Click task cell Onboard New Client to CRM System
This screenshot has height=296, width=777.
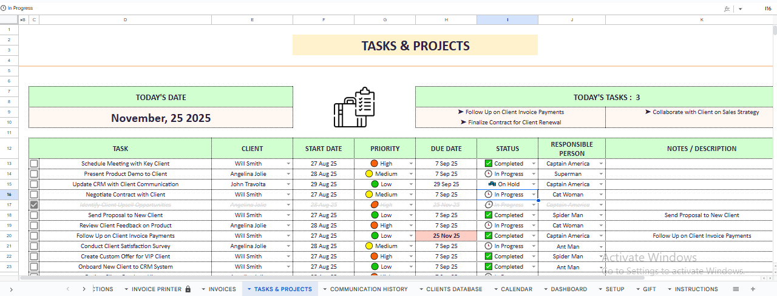point(126,267)
